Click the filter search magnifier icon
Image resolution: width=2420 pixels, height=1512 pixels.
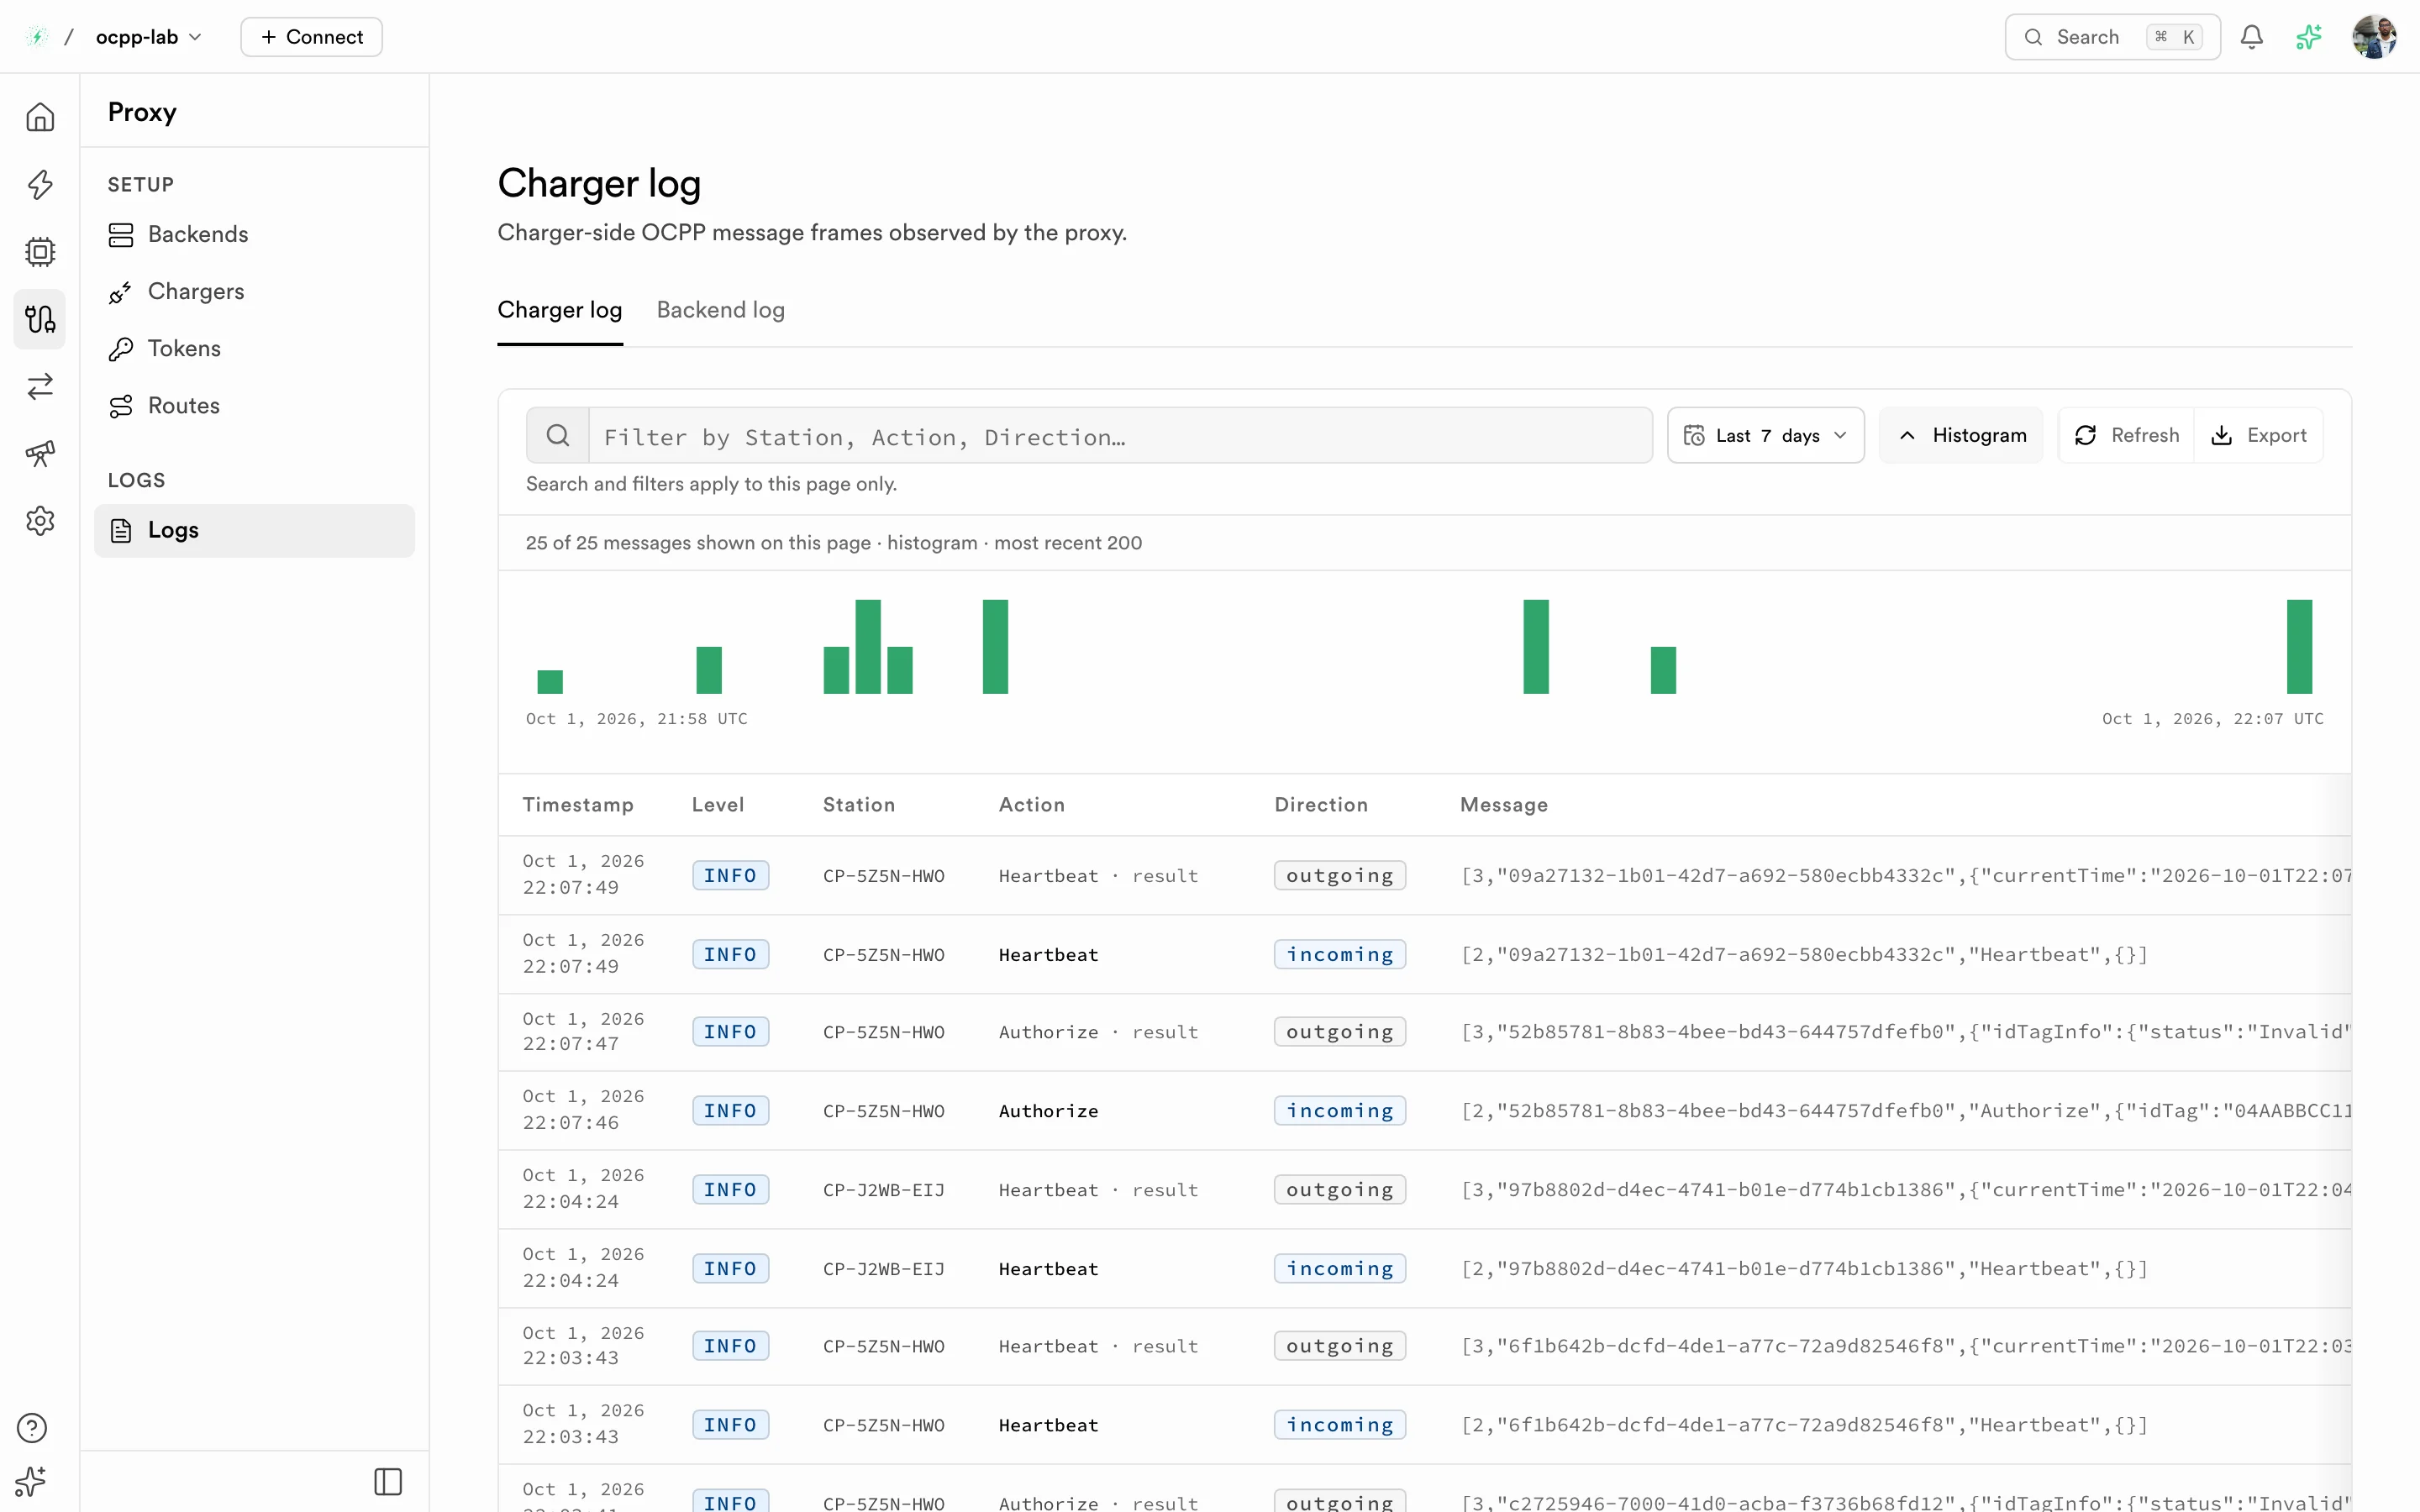[558, 435]
